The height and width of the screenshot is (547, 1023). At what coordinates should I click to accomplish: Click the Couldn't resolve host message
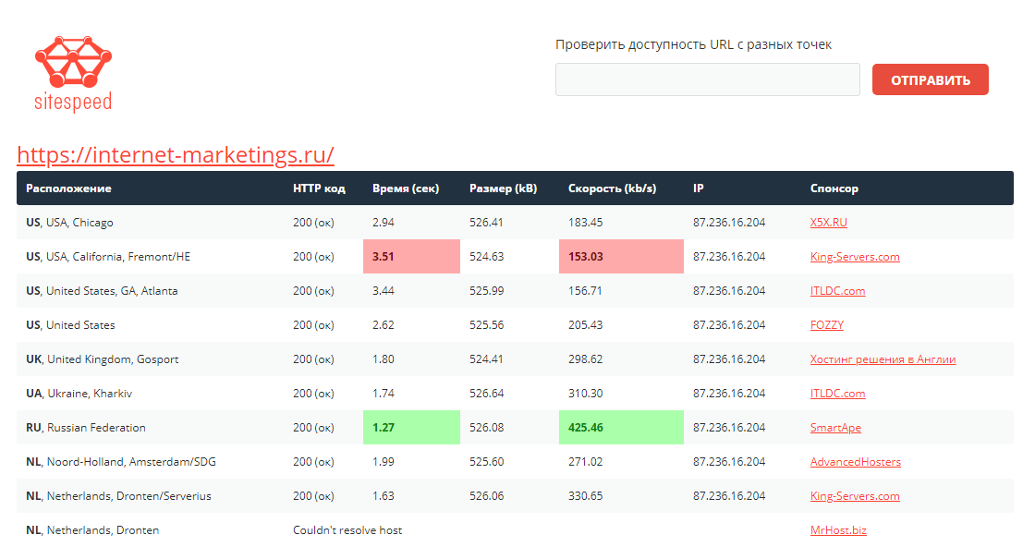(x=347, y=530)
